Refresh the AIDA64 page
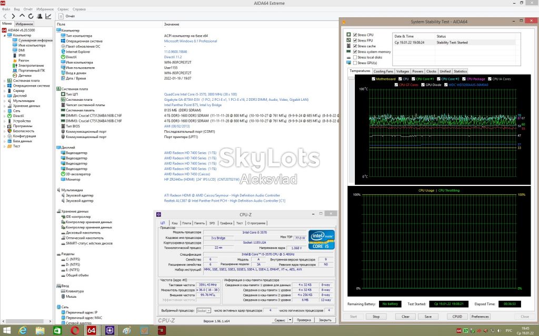 31,16
